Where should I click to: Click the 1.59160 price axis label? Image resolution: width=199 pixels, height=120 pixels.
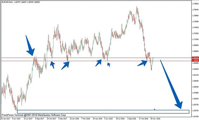195,87
